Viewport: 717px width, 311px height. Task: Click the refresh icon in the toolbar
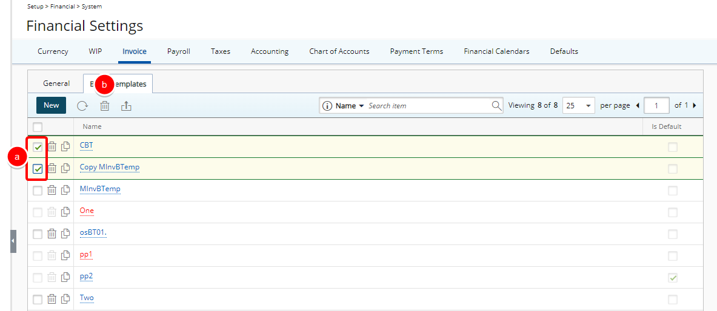(82, 106)
